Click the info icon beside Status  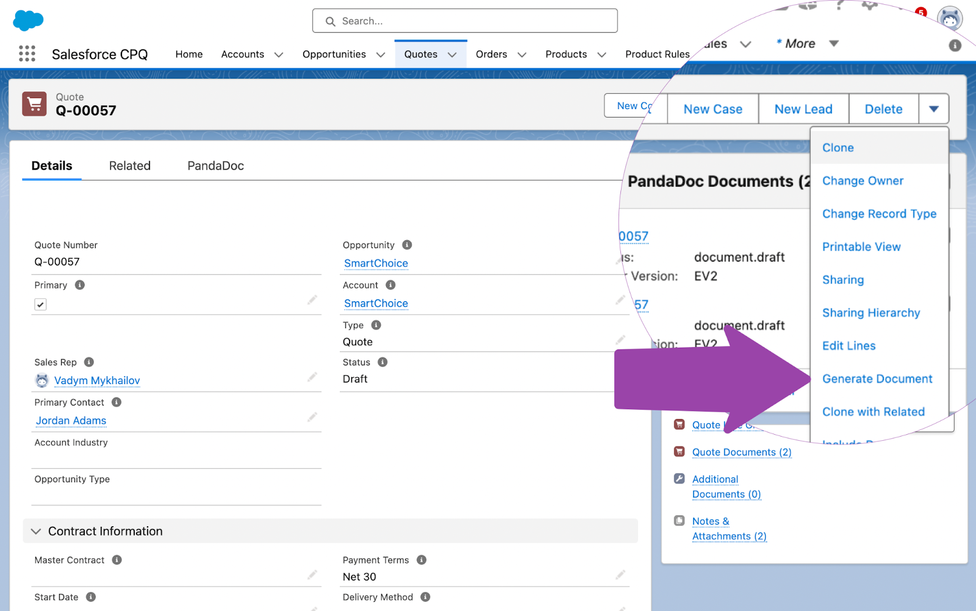point(382,362)
